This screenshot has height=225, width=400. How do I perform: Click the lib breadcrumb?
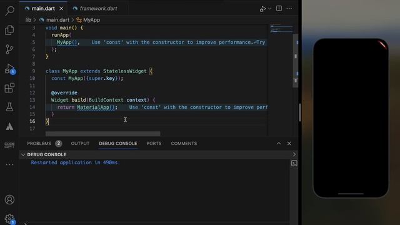(x=28, y=20)
